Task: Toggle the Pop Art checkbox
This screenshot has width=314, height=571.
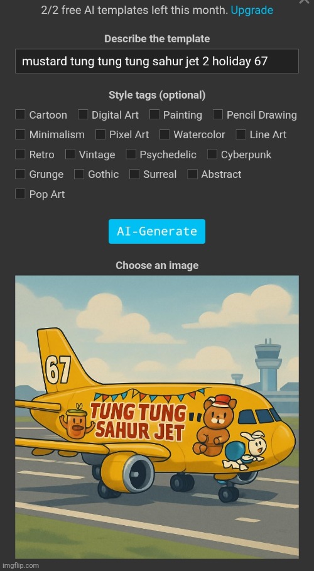Action: click(x=20, y=193)
